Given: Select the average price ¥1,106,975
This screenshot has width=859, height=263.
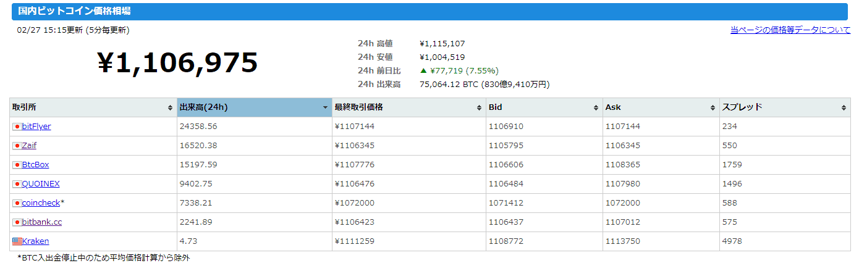Looking at the screenshot, I should coord(177,63).
